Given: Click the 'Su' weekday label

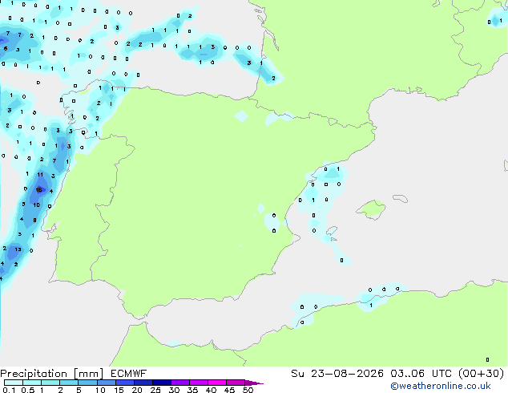Looking at the screenshot, I should pyautogui.click(x=297, y=374).
